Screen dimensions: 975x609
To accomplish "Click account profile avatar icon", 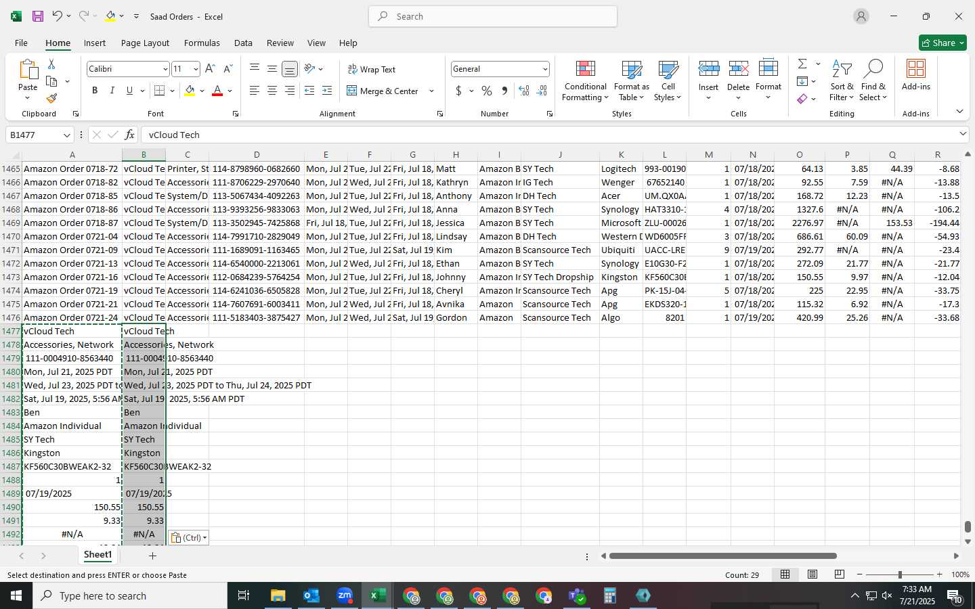I will [861, 16].
